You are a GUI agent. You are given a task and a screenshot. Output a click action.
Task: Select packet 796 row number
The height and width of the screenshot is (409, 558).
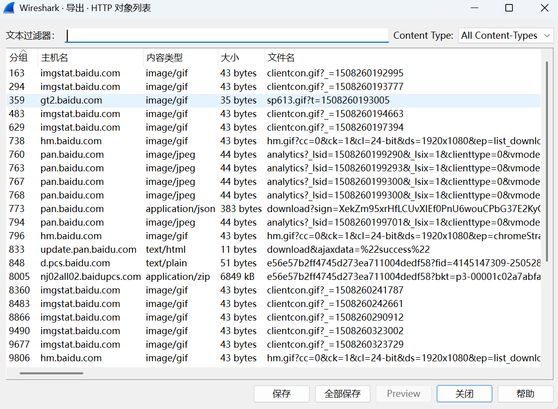point(17,236)
